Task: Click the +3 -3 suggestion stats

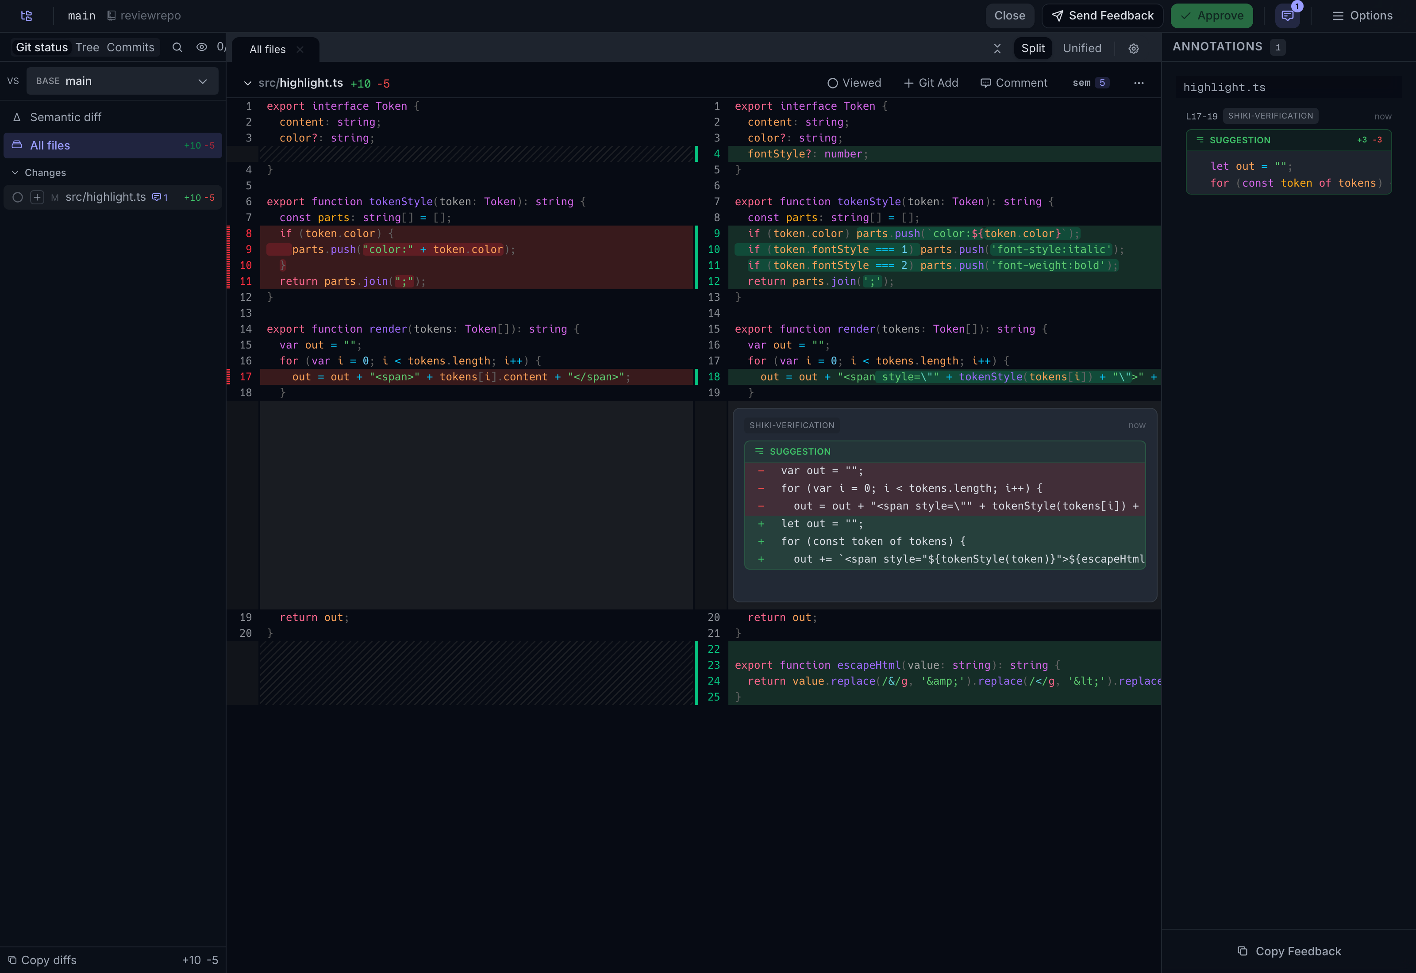Action: click(1369, 140)
